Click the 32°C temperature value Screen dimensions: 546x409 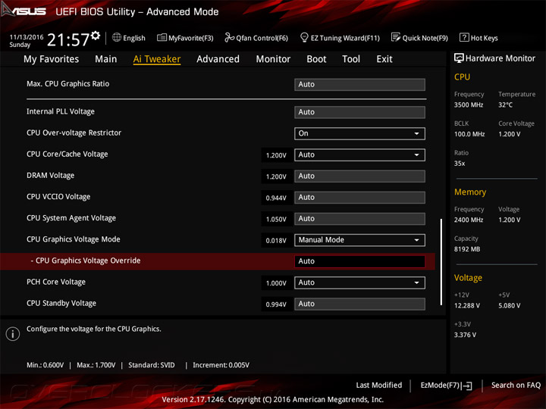(x=505, y=105)
